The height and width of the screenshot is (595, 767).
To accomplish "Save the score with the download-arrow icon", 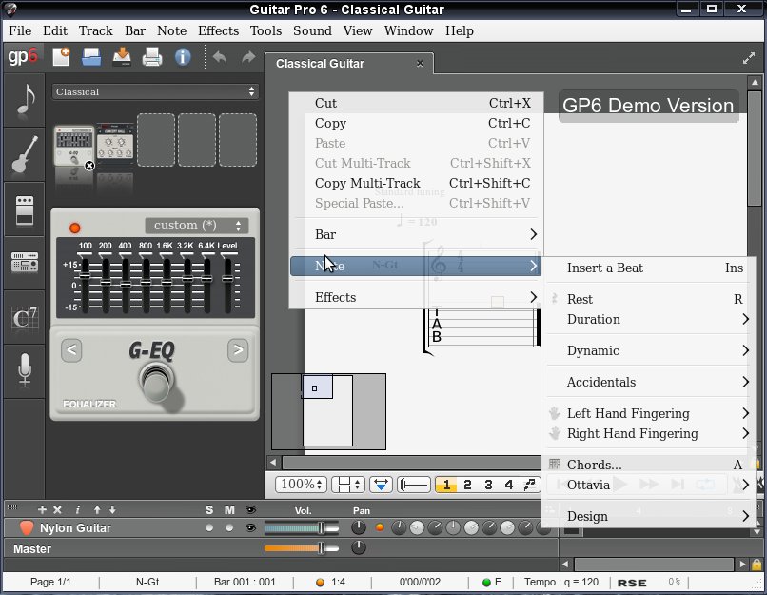I will (x=121, y=57).
